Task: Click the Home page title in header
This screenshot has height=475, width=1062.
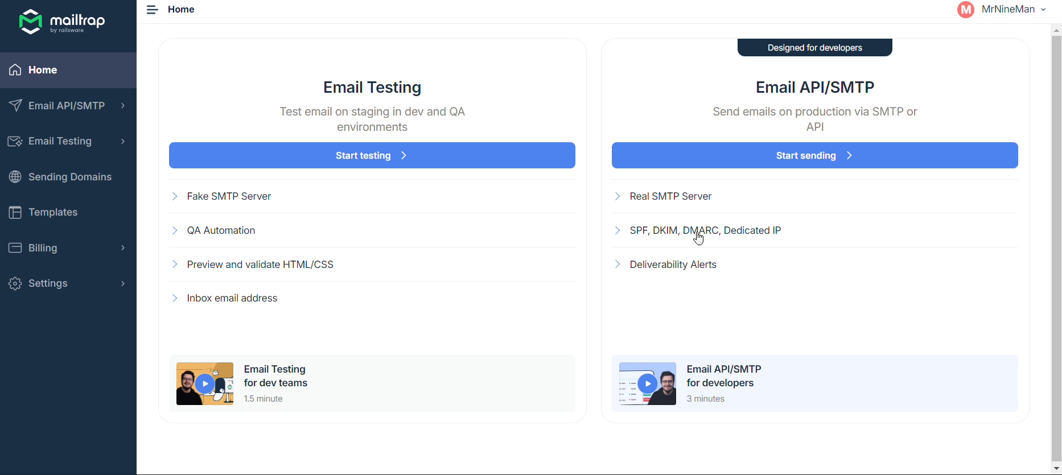Action: pos(181,10)
